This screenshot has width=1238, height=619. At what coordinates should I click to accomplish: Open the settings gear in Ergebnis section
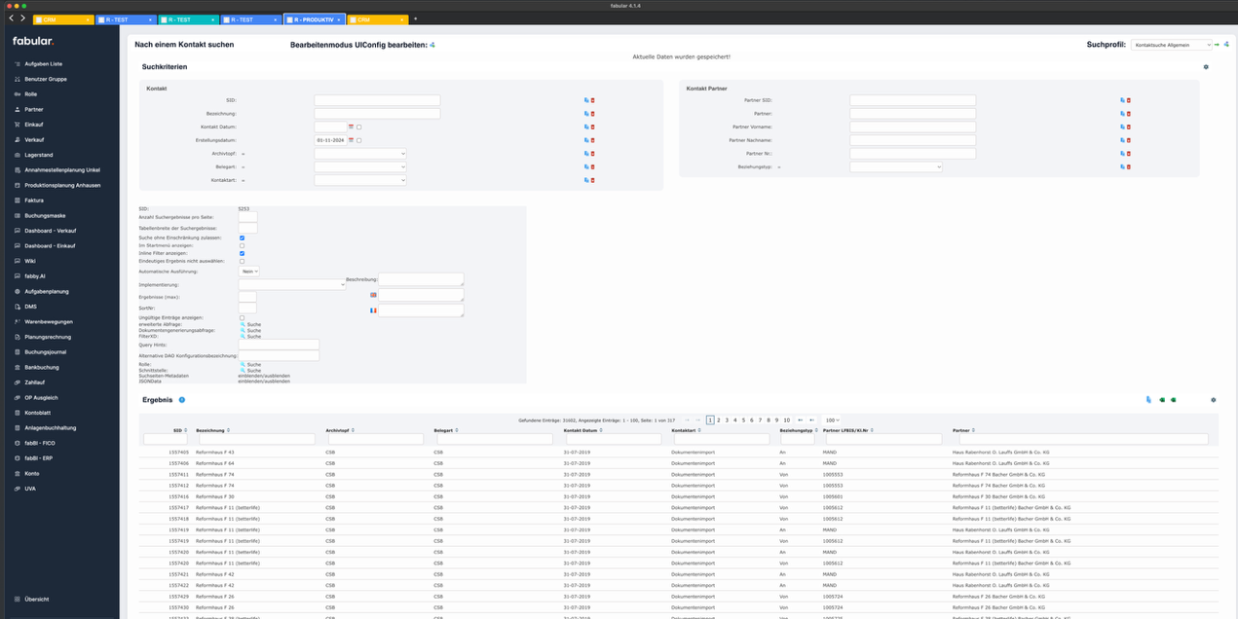1213,400
